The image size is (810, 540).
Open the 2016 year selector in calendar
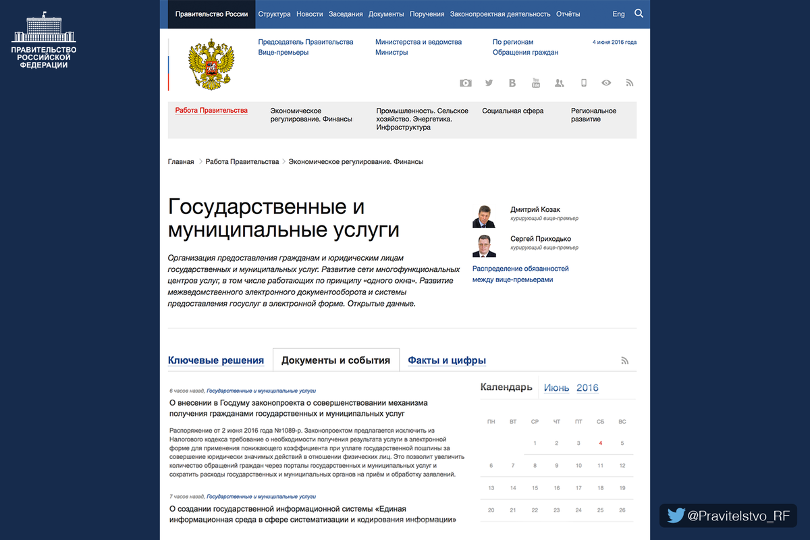[587, 388]
